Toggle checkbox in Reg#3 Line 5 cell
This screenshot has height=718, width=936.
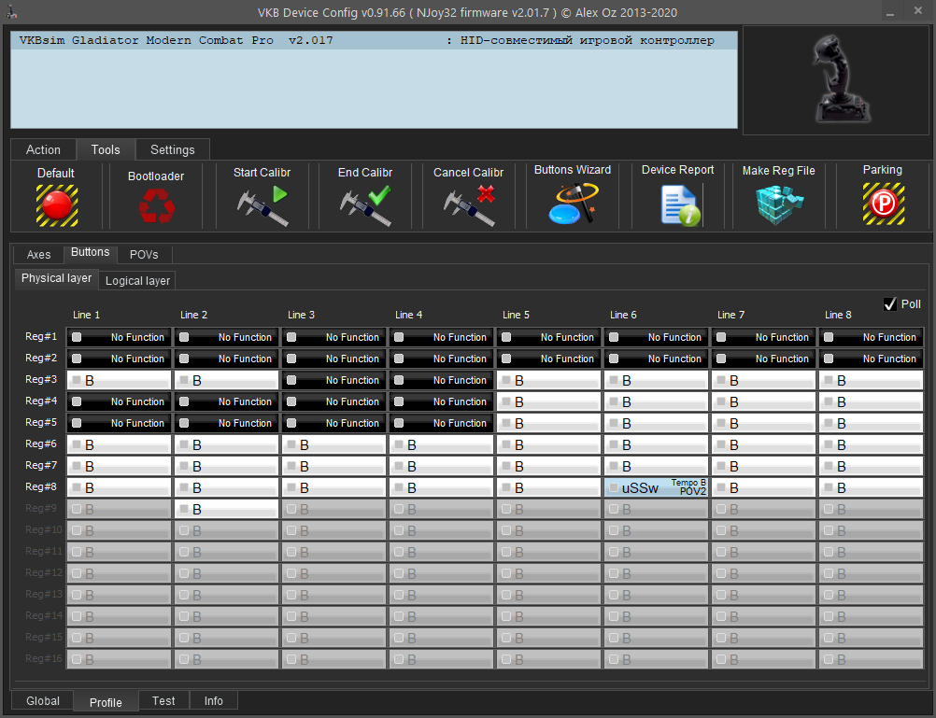point(507,380)
